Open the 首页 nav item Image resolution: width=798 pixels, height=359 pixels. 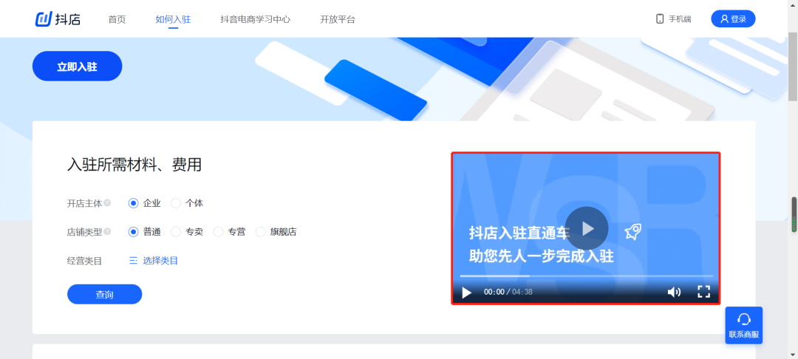pos(117,20)
